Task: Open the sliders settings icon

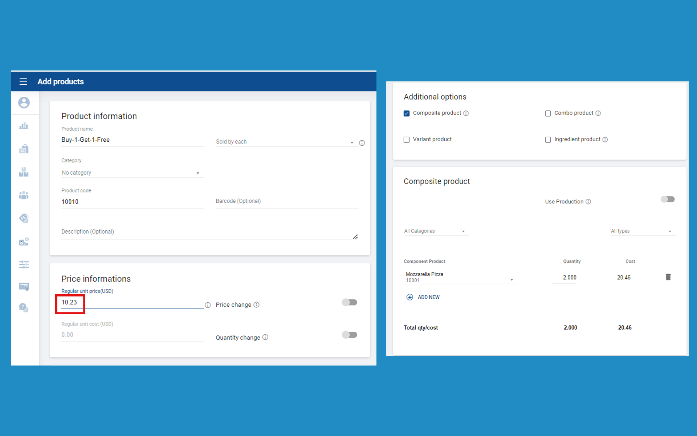Action: (24, 265)
